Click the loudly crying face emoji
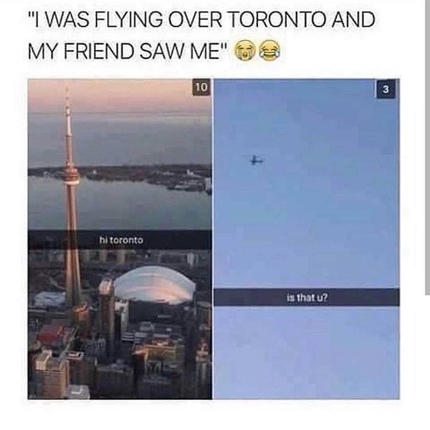This screenshot has height=430, width=430. (x=244, y=50)
